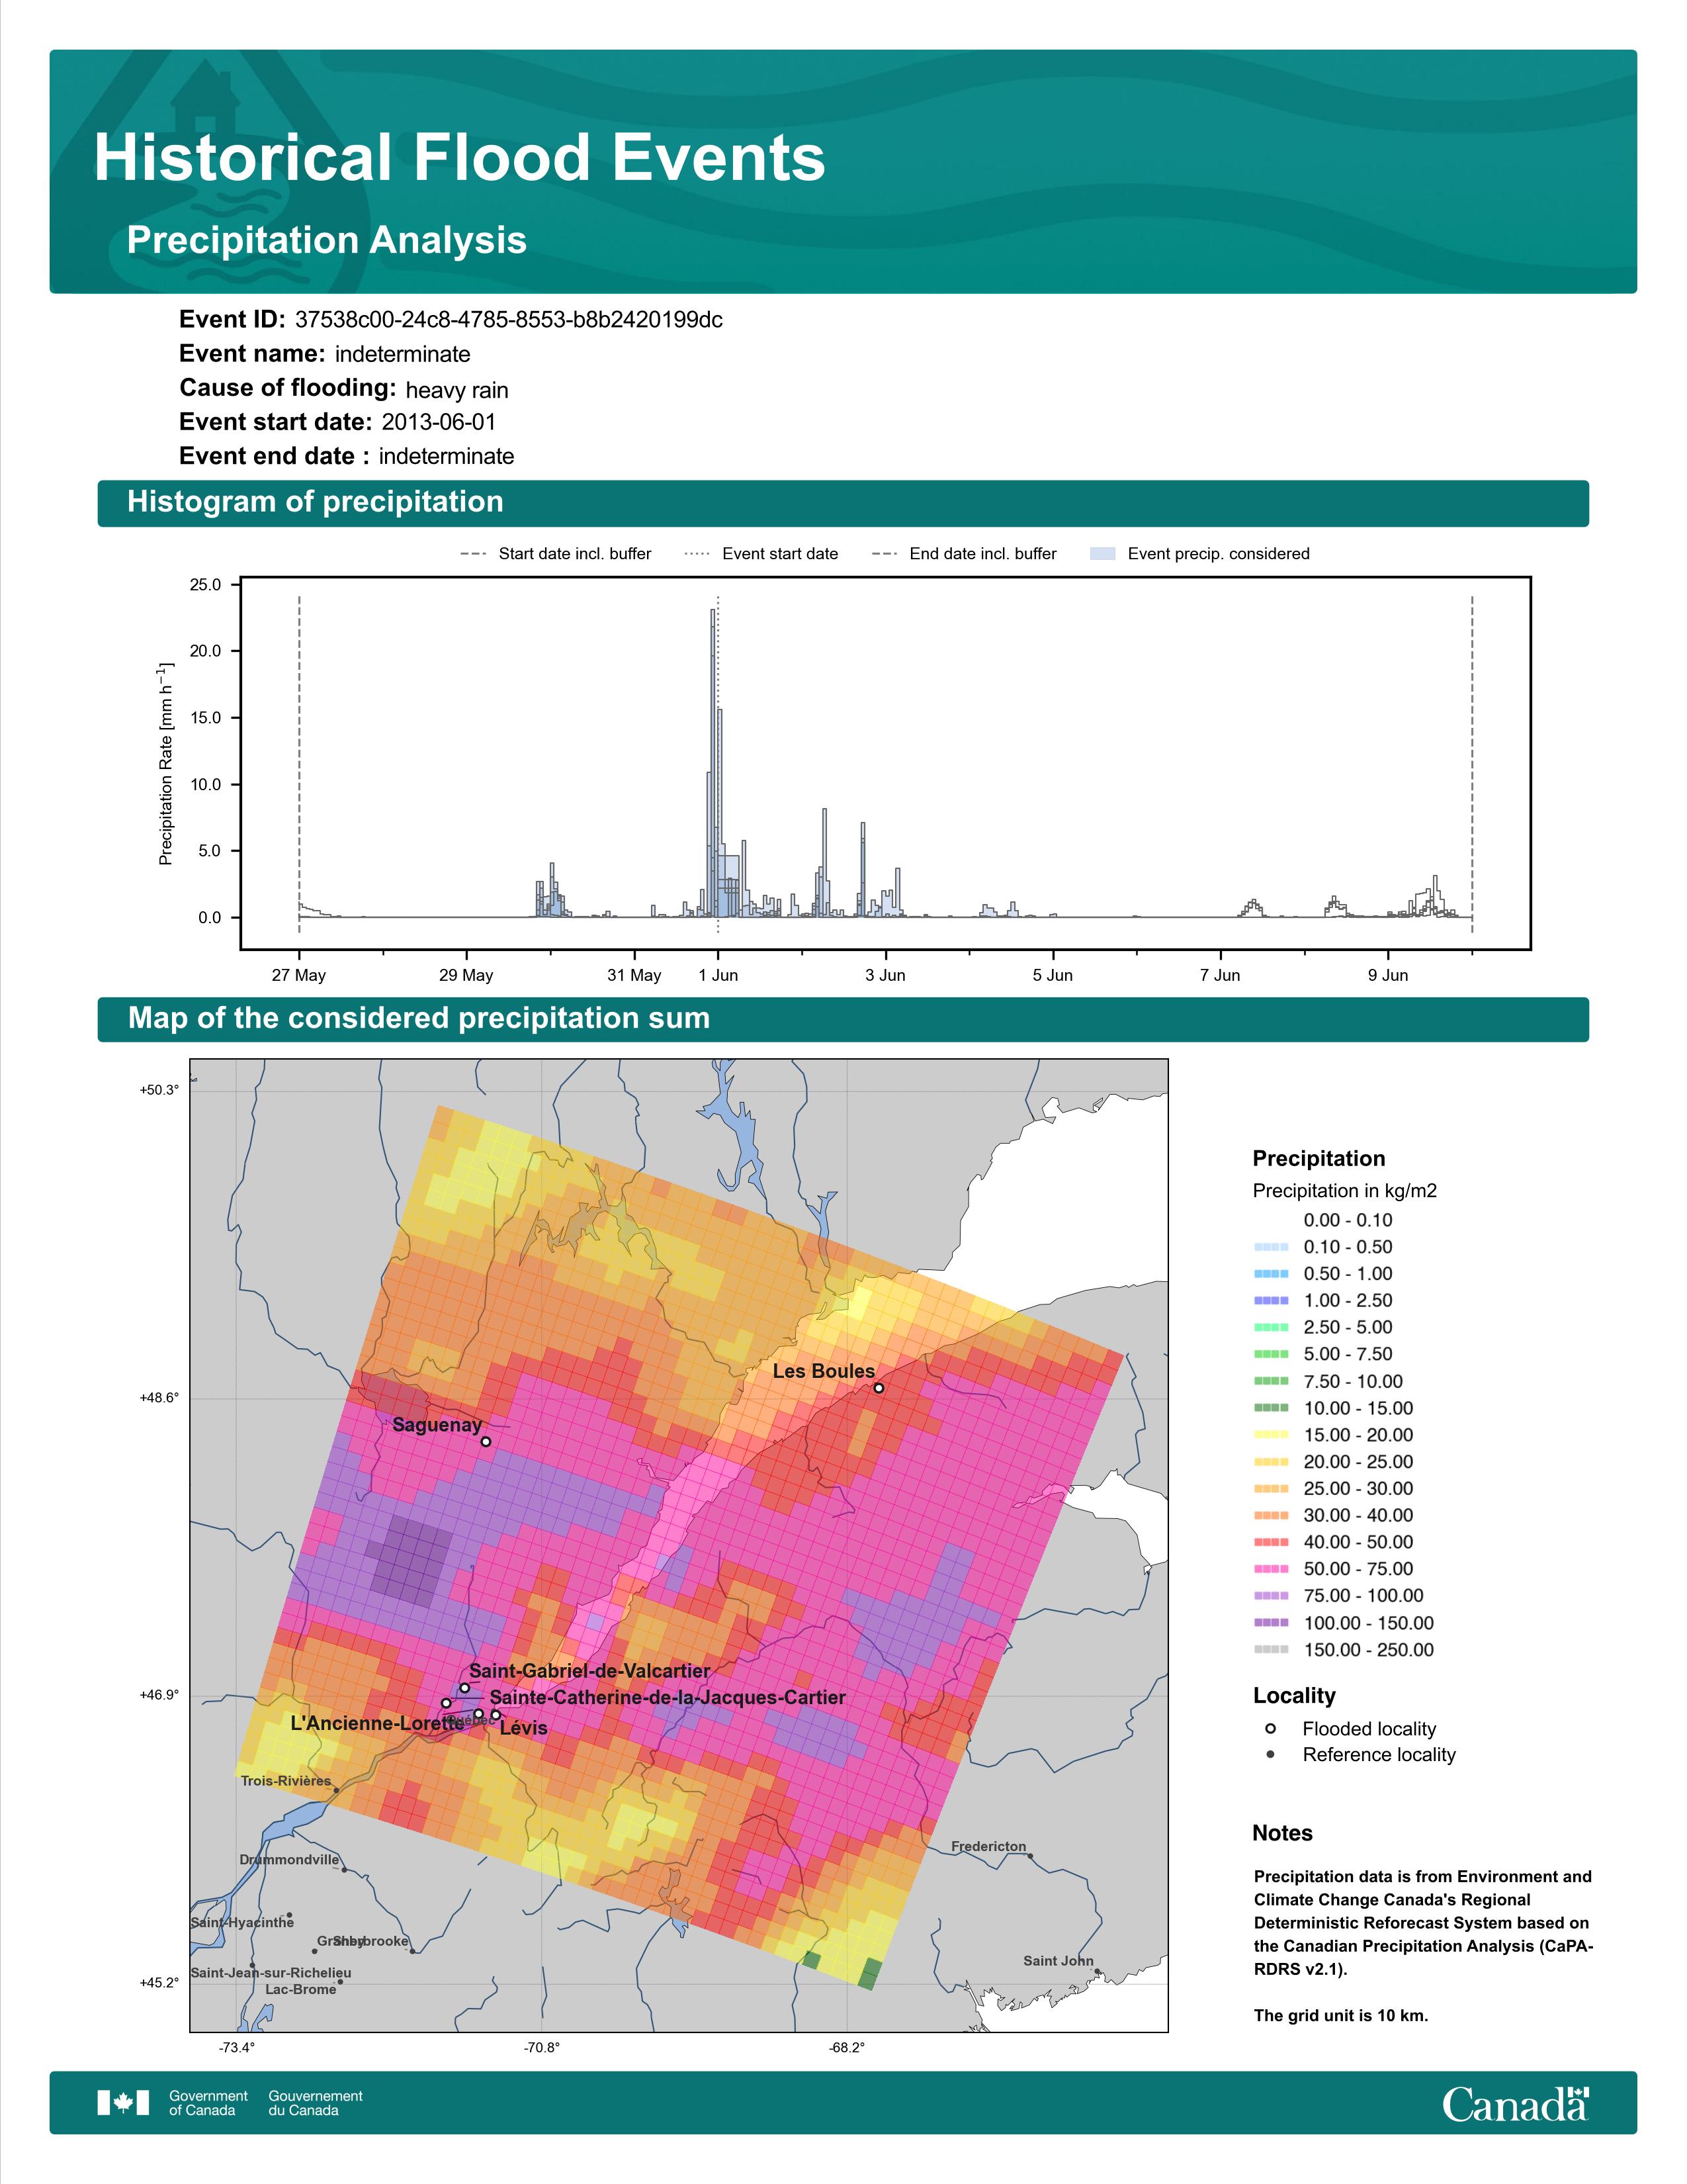This screenshot has height=2184, width=1687.
Task: Click the 150.00 - 250.00 precipitation swatch
Action: [x=1270, y=1650]
